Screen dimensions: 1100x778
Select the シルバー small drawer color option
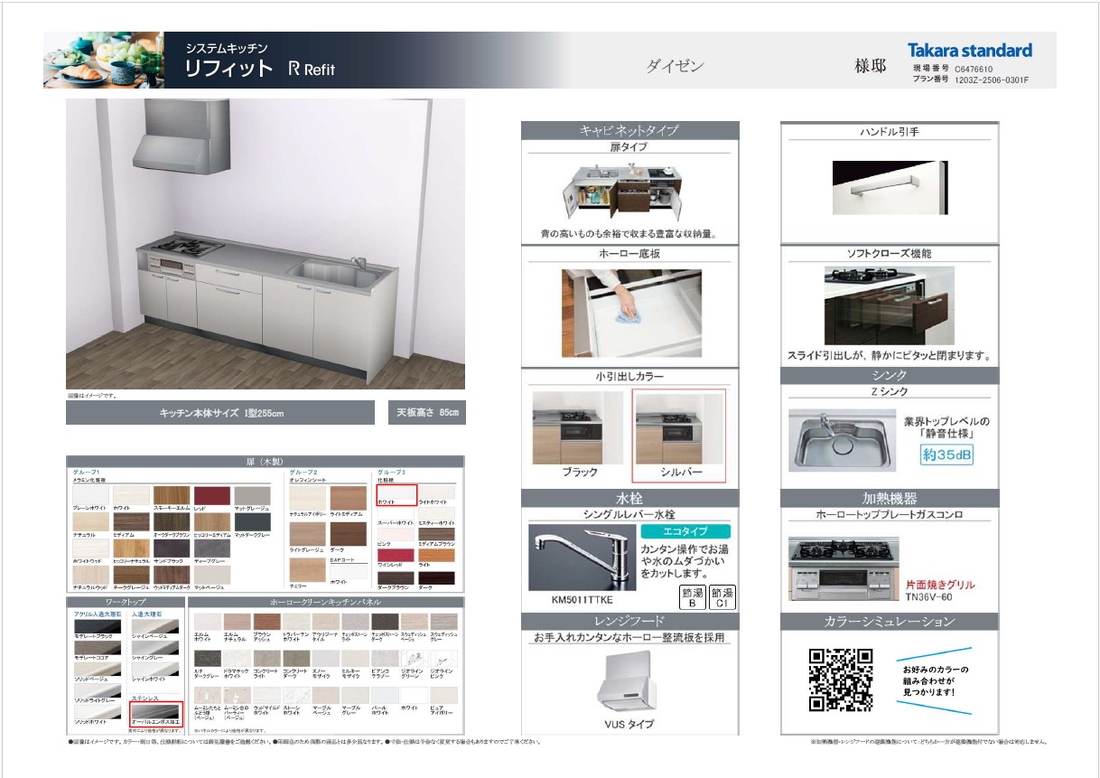pos(680,435)
